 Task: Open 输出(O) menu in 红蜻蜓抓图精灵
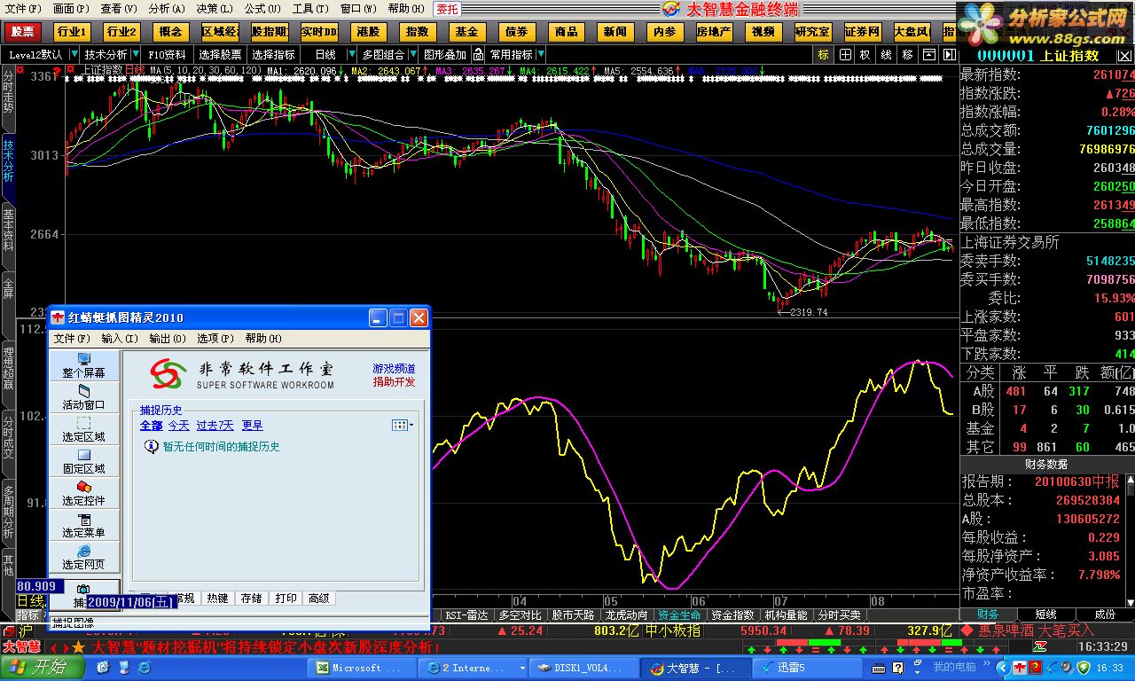[168, 338]
